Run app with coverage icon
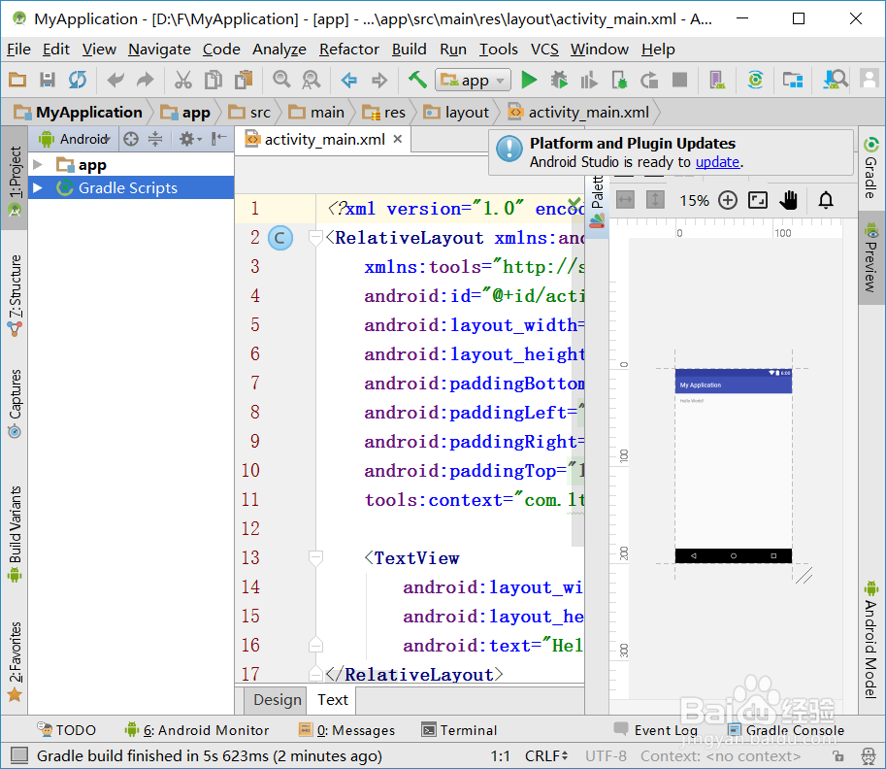The height and width of the screenshot is (769, 886). point(589,80)
